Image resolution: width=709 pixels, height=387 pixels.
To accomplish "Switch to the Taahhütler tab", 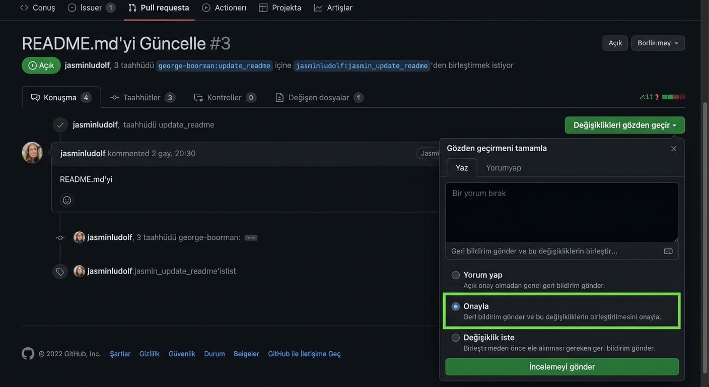I will [x=143, y=98].
